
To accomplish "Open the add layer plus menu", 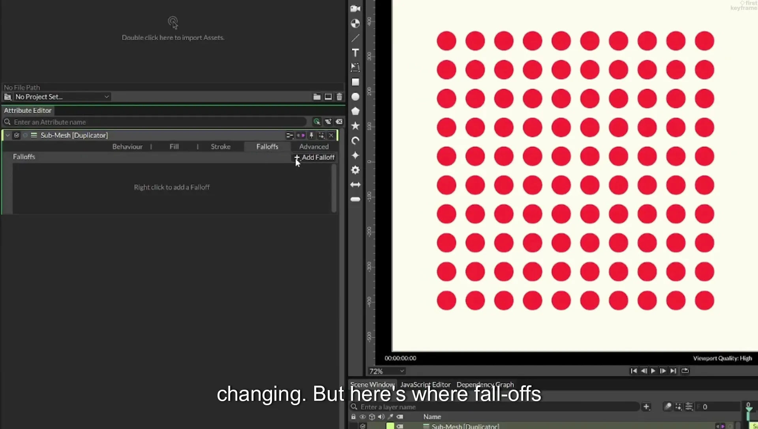I will click(646, 407).
